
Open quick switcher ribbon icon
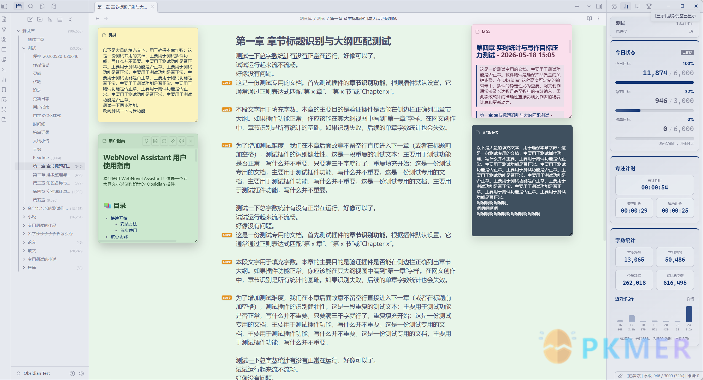[4, 19]
